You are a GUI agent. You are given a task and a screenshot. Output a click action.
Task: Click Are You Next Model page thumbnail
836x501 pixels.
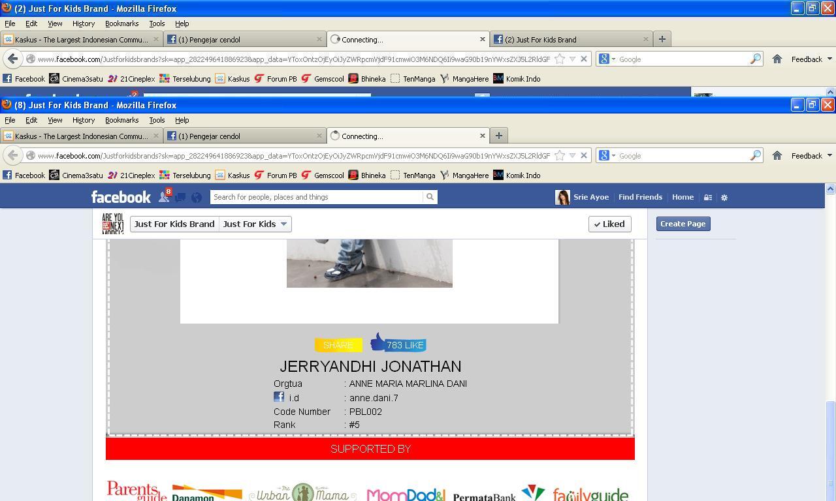(x=113, y=224)
